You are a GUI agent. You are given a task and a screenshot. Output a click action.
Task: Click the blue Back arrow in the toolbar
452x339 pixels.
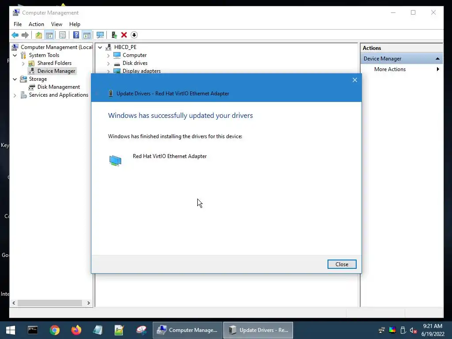(x=15, y=35)
